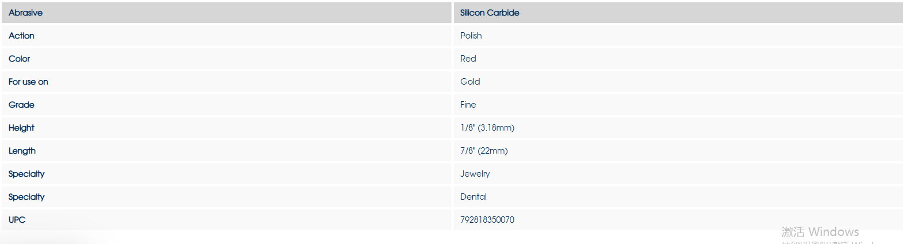
Task: Select the 7/8" (22mm) length value
Action: click(x=484, y=151)
